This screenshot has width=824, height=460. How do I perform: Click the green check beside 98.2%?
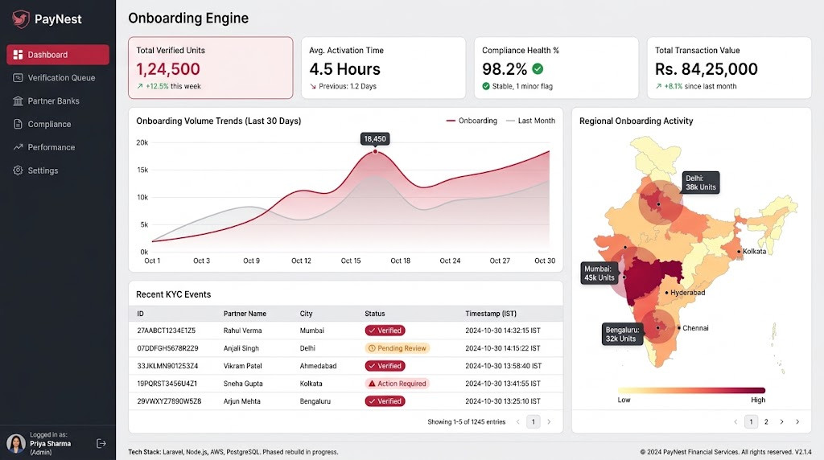coord(538,69)
